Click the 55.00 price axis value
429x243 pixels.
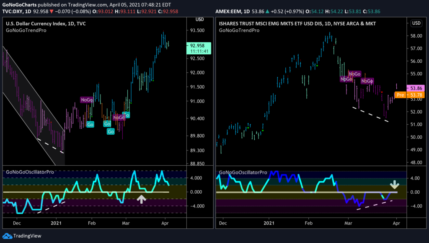416,74
